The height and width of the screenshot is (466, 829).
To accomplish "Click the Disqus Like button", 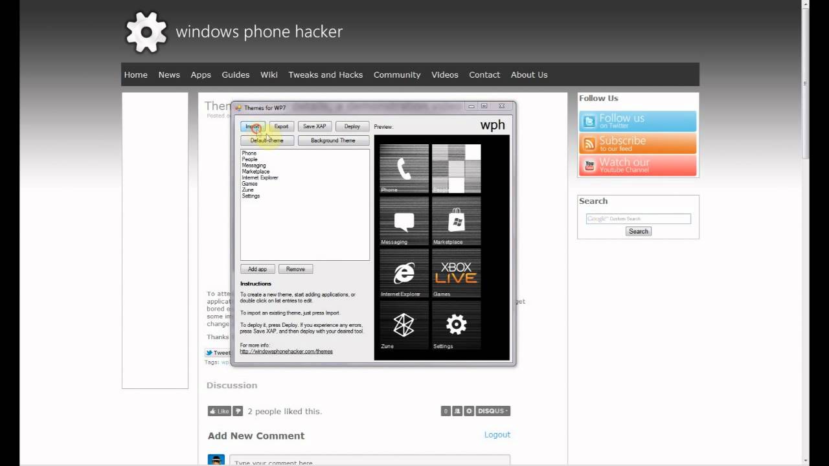I will pos(220,411).
